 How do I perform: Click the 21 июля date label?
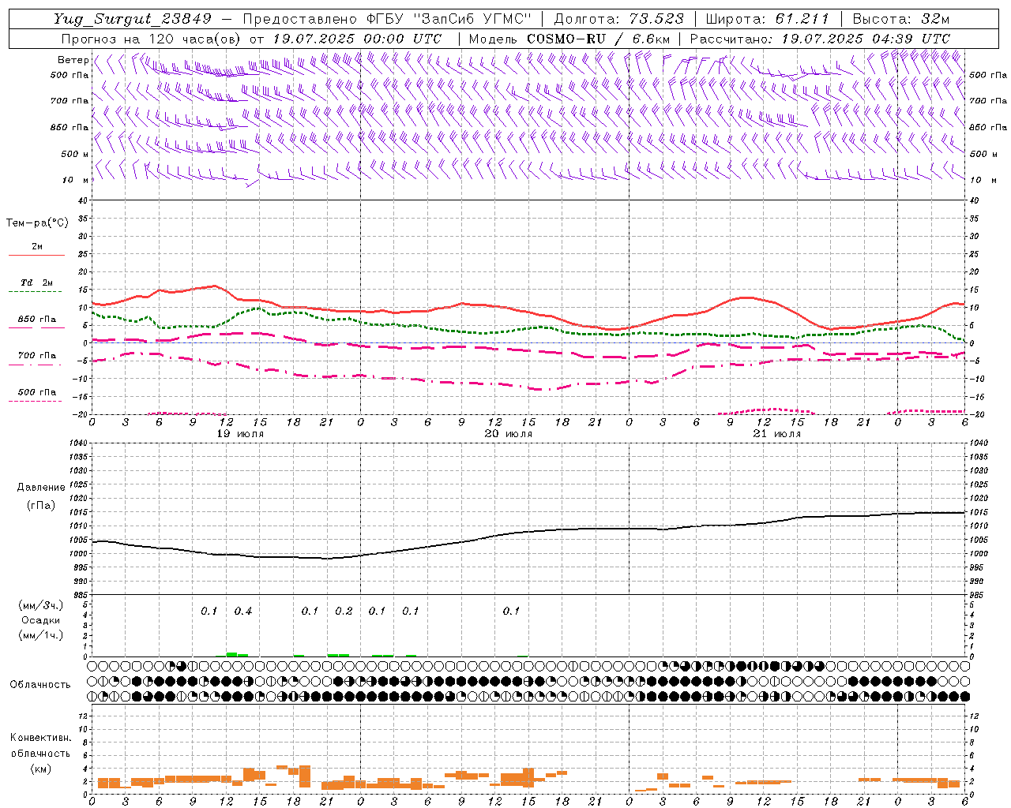tap(777, 434)
